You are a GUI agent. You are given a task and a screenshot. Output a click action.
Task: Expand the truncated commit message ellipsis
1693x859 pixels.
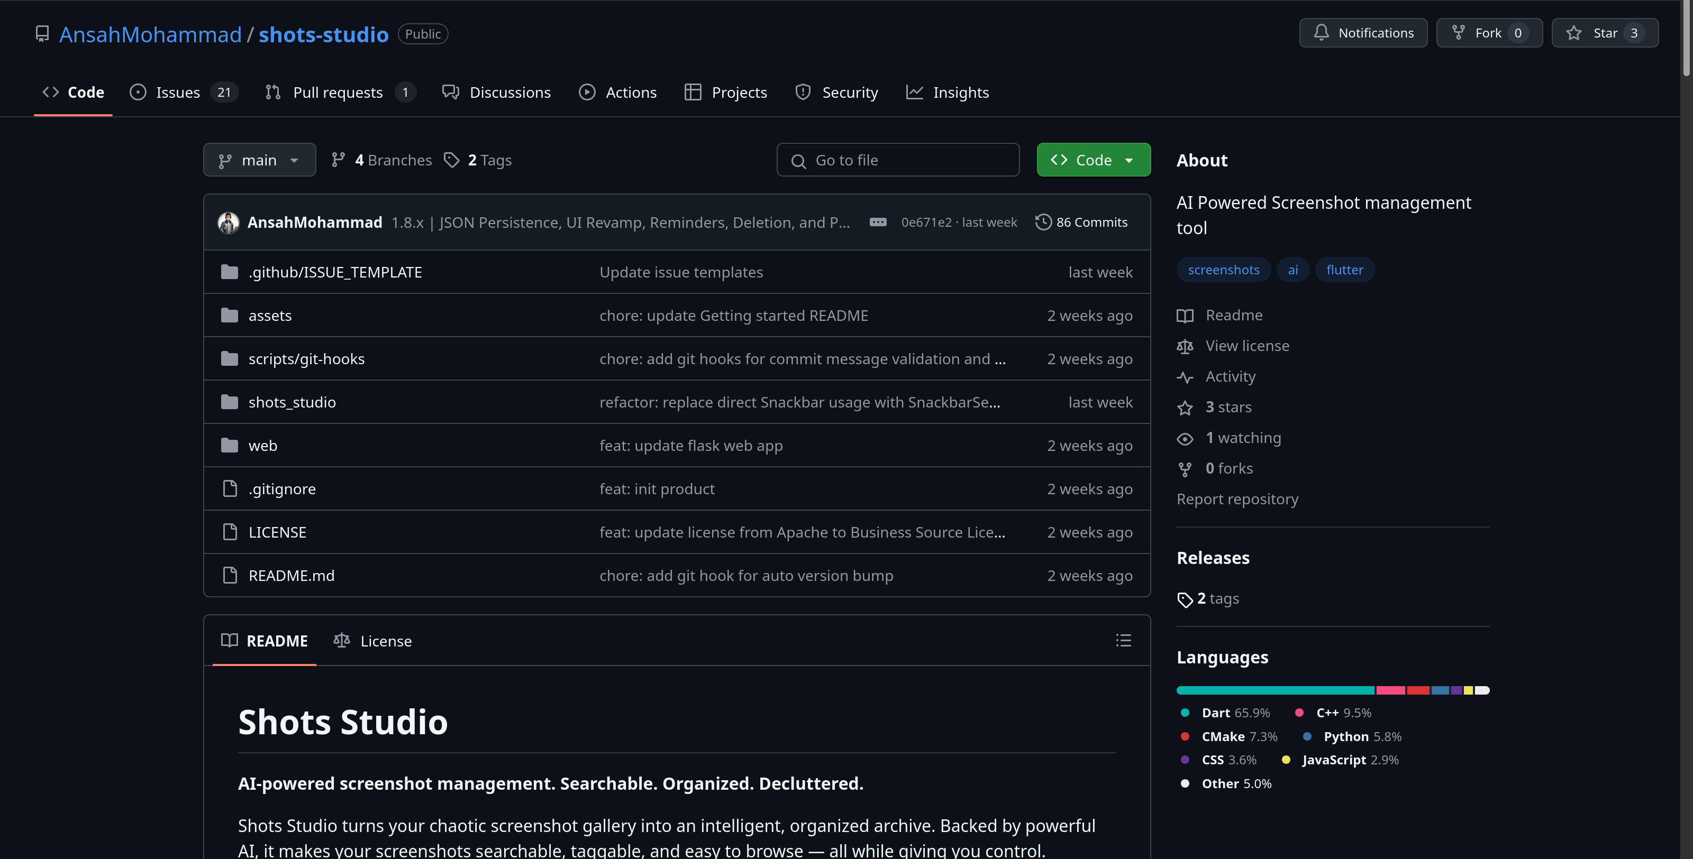pos(877,222)
